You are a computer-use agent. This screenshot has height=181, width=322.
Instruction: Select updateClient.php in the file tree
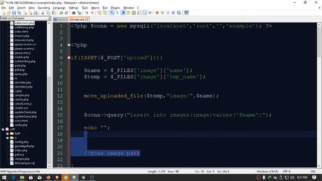click(26, 112)
